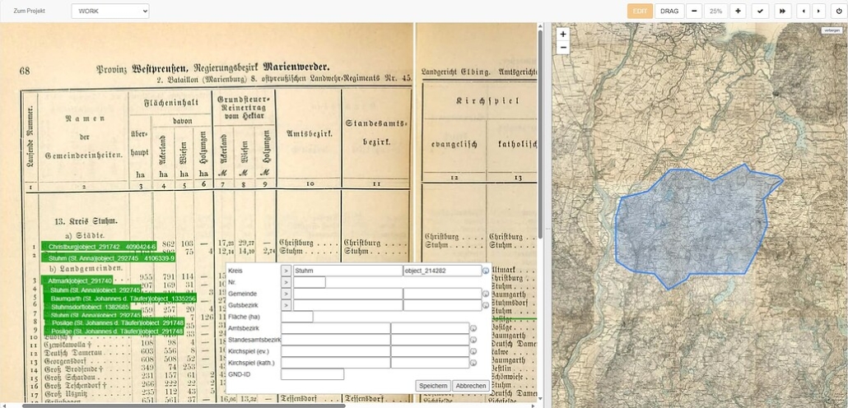The width and height of the screenshot is (848, 408).
Task: Select the Altmark green annotation entry
Action: (78, 281)
